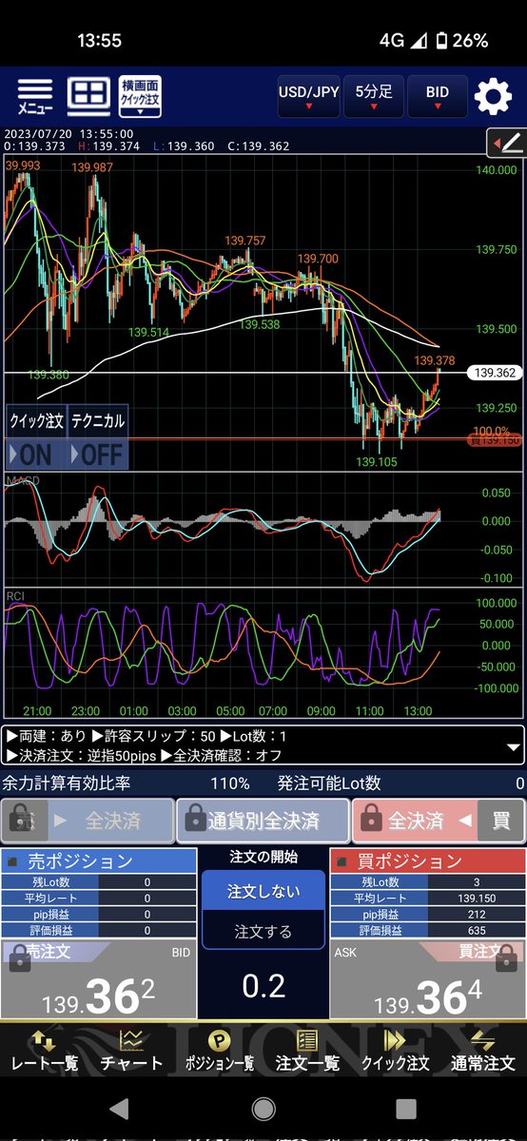Tap the MACD indicator label
The height and width of the screenshot is (1141, 527).
coord(23,481)
